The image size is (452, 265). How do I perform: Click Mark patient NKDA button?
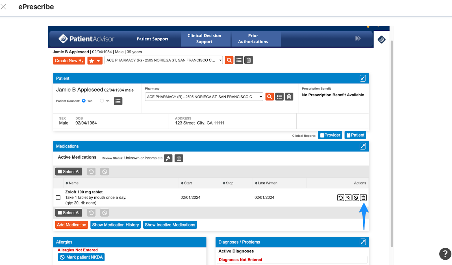[81, 257]
